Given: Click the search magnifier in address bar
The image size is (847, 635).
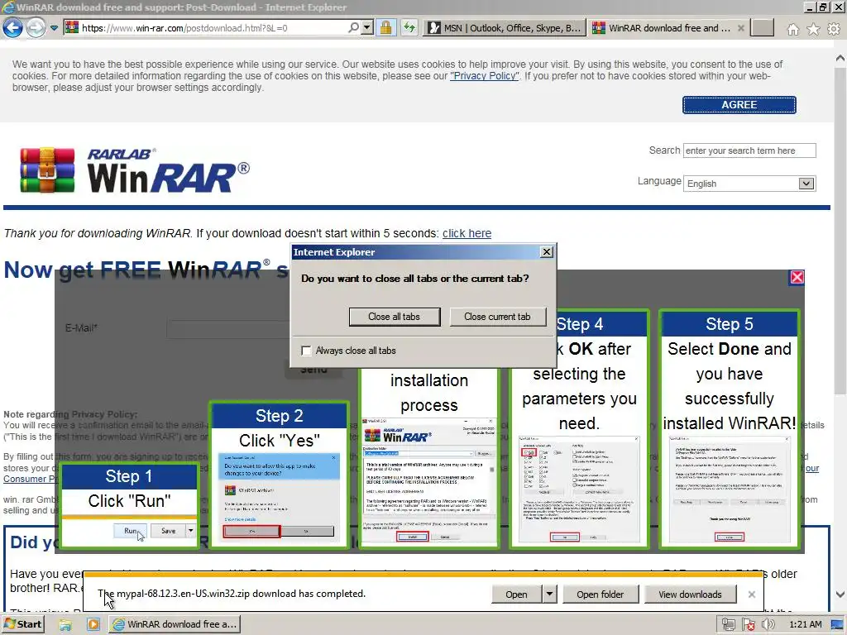Looking at the screenshot, I should (353, 27).
